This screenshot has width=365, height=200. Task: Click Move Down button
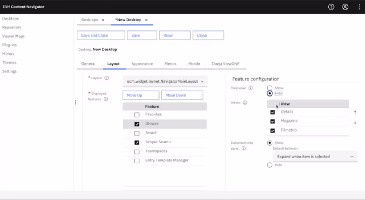[x=182, y=95]
